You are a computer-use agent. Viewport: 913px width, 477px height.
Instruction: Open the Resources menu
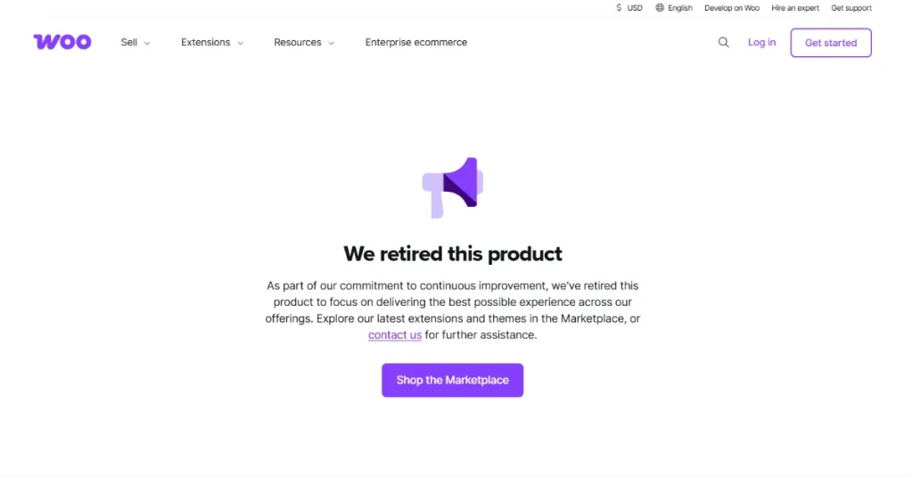coord(297,42)
